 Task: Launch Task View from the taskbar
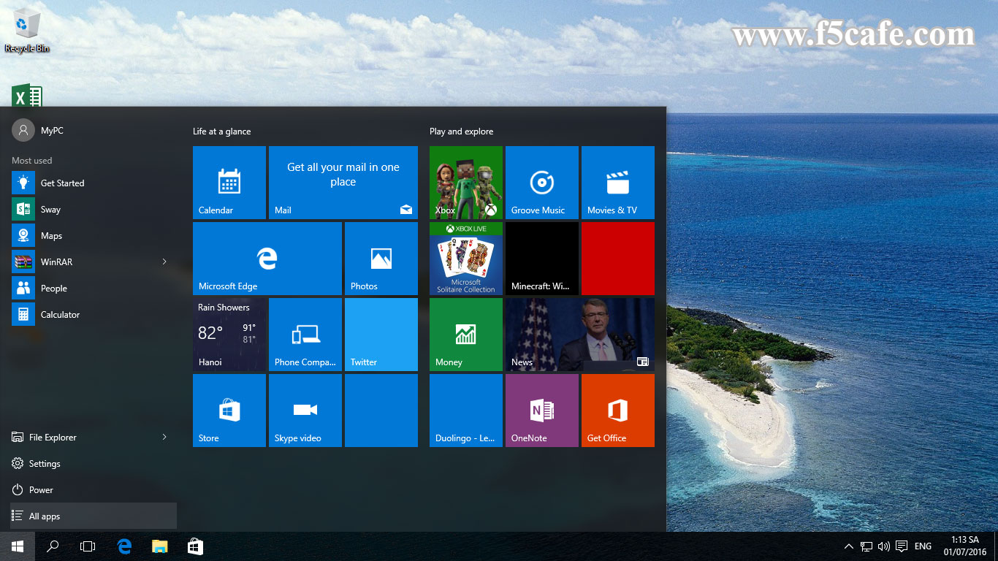coord(88,546)
